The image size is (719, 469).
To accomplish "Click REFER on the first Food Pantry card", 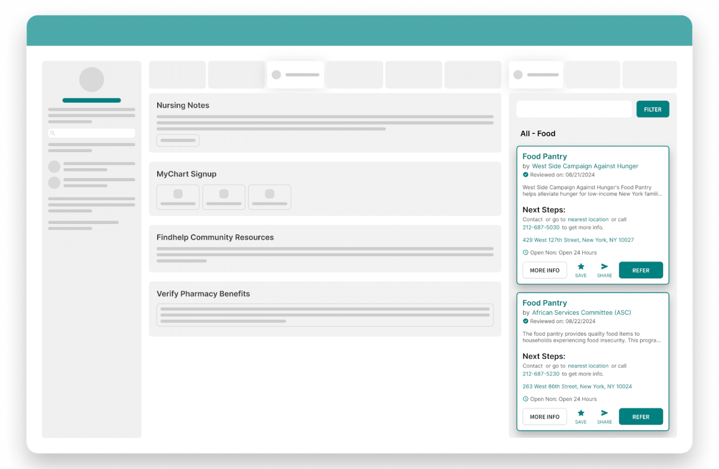I will 641,270.
